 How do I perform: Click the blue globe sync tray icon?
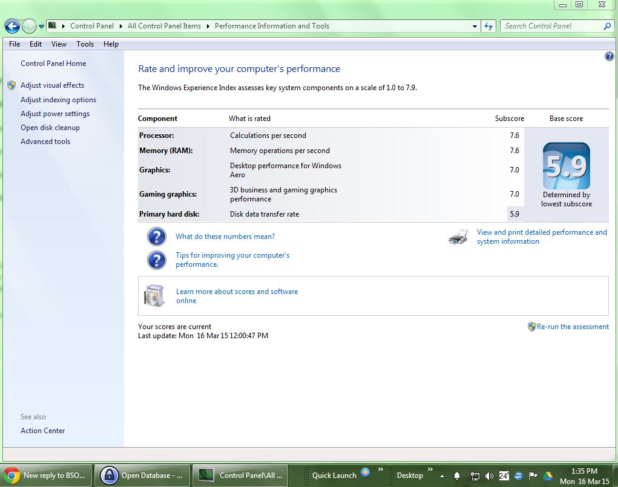518,476
